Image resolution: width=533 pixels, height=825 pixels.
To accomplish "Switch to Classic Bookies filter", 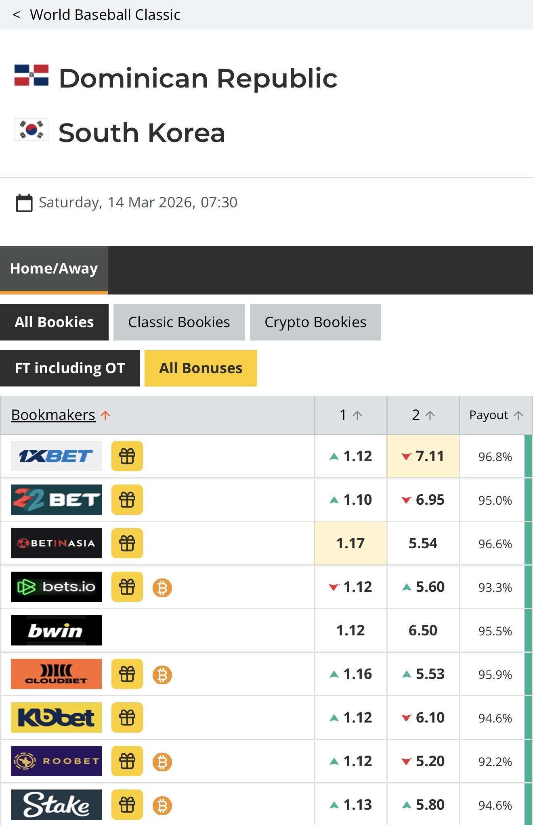I will 179,322.
